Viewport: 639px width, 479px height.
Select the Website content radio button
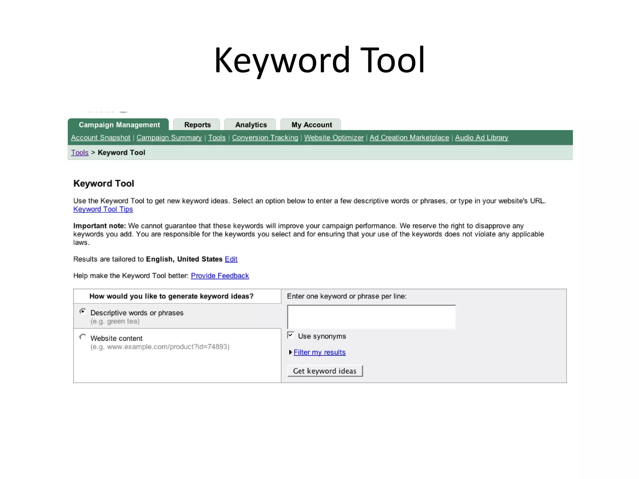[83, 337]
